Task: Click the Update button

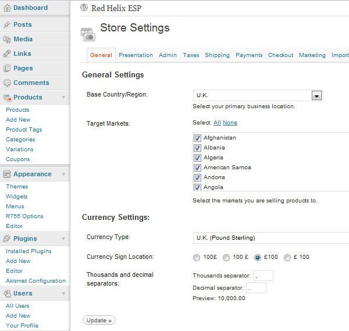Action: (x=99, y=321)
